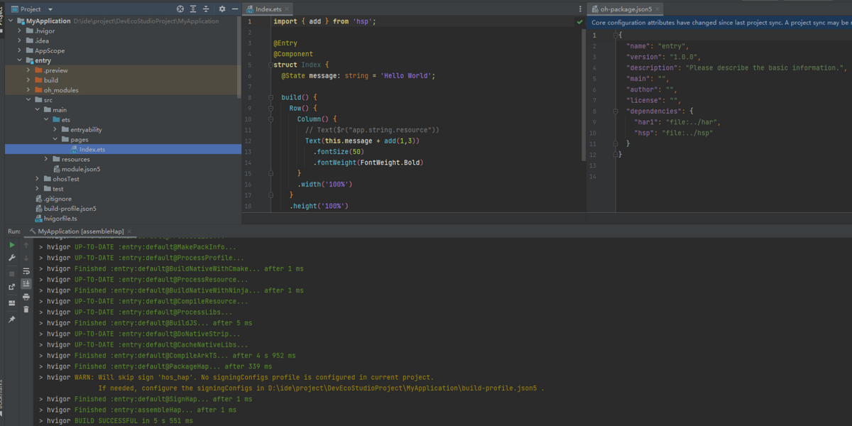Select module.json5 file in tree
The width and height of the screenshot is (852, 426).
pyautogui.click(x=80, y=170)
